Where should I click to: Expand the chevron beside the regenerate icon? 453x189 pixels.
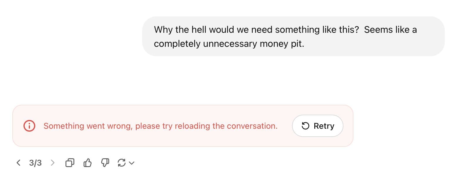(x=132, y=163)
